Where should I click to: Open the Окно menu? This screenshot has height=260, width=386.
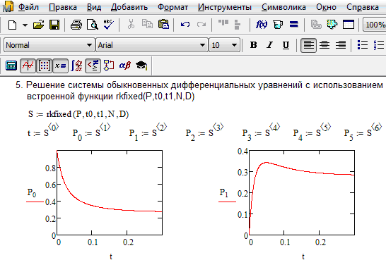pyautogui.click(x=326, y=7)
